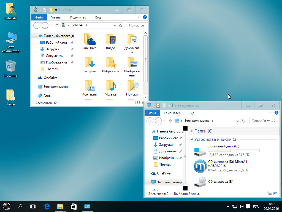Switch to details view in Leha342 window

point(137,103)
